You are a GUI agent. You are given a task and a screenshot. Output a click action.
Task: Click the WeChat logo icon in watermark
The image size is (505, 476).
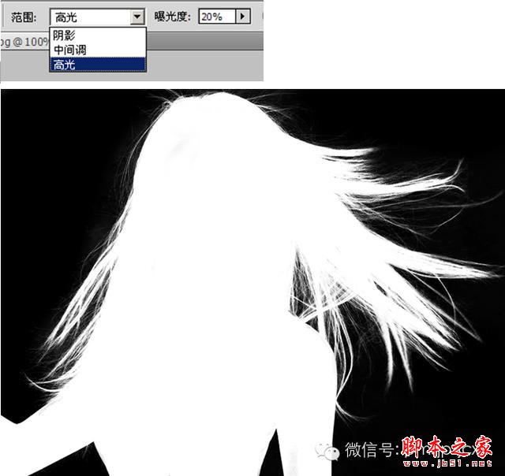(327, 451)
